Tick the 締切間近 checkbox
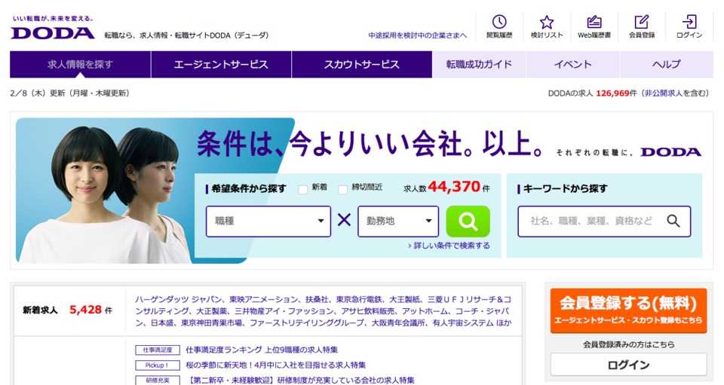 [x=342, y=189]
